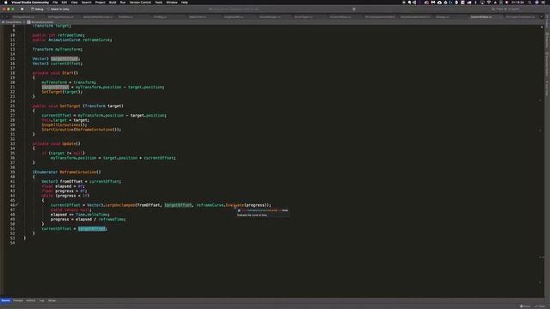Open the Attach to Unity target dropdown
Image resolution: width=550 pixels, height=309 pixels.
60,9
